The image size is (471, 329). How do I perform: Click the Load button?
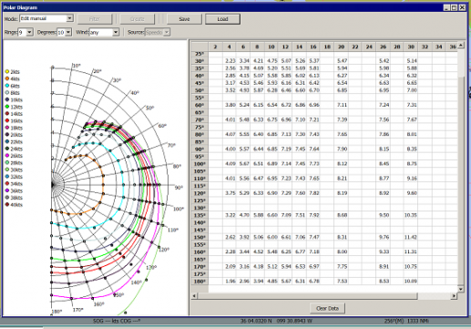[222, 19]
